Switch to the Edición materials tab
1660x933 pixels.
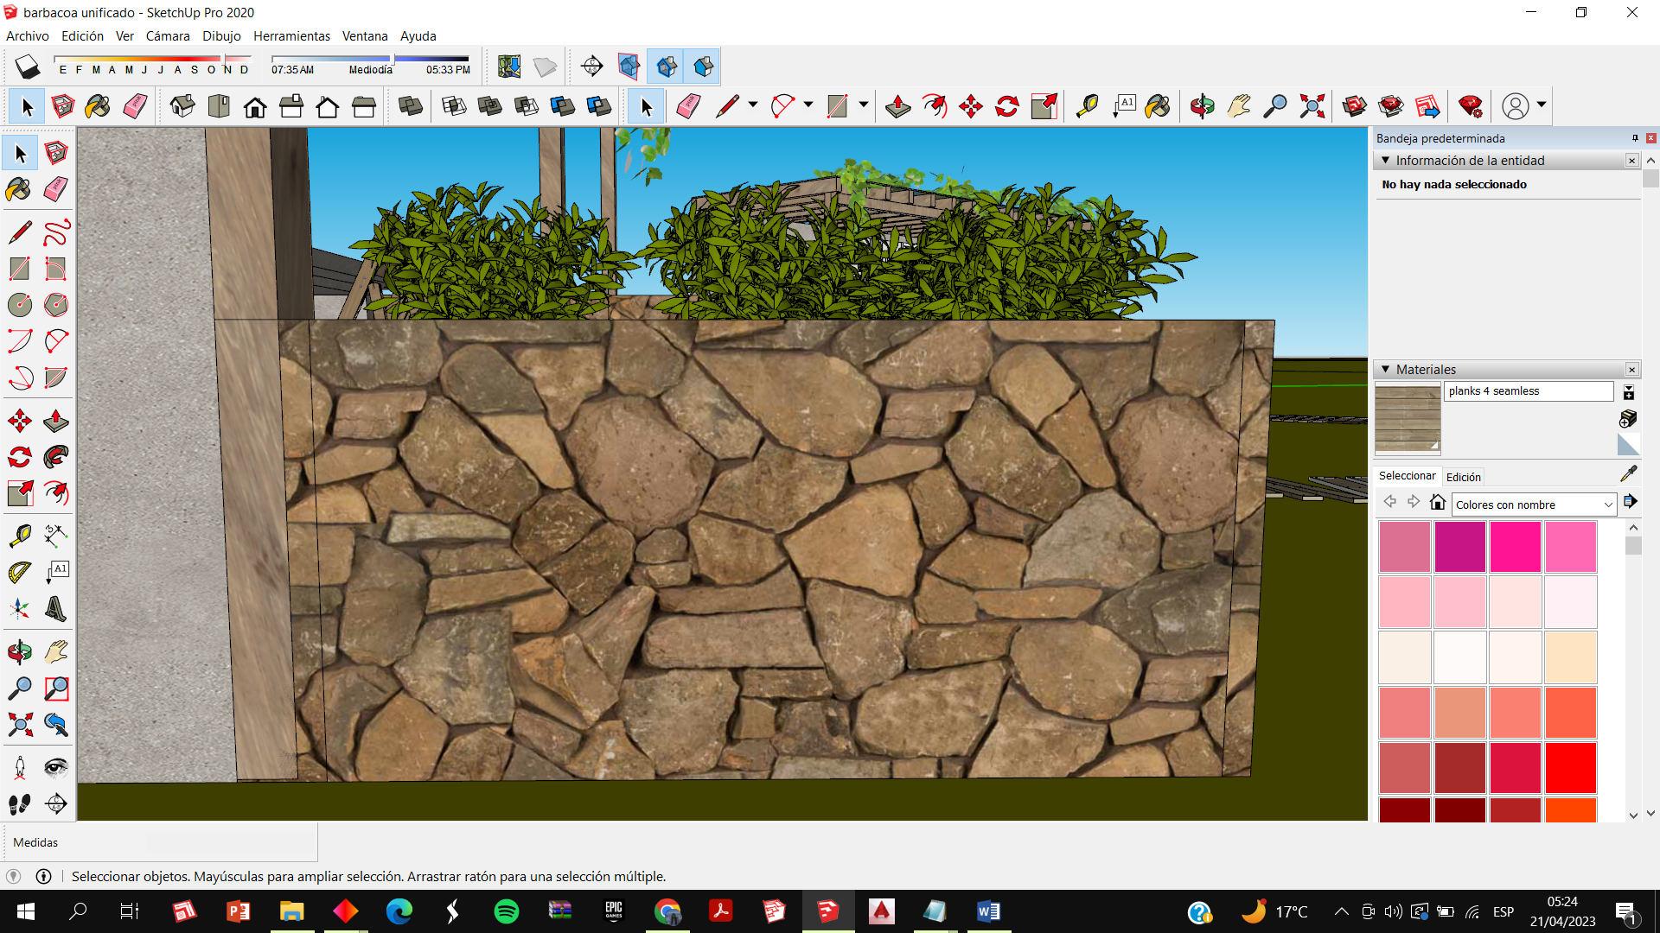tap(1463, 477)
